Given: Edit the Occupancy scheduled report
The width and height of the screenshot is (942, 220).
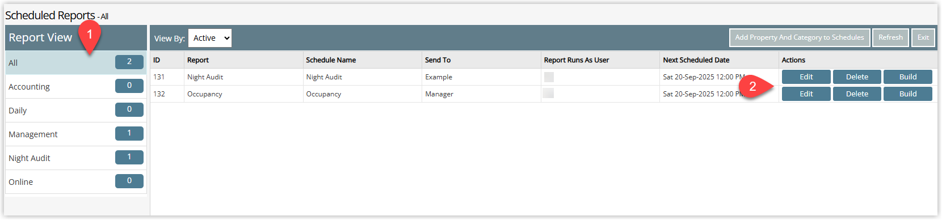Looking at the screenshot, I should pyautogui.click(x=806, y=94).
